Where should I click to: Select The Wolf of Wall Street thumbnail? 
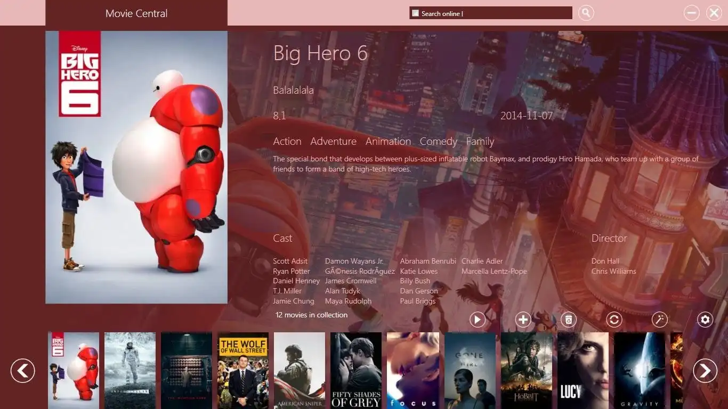pyautogui.click(x=243, y=371)
